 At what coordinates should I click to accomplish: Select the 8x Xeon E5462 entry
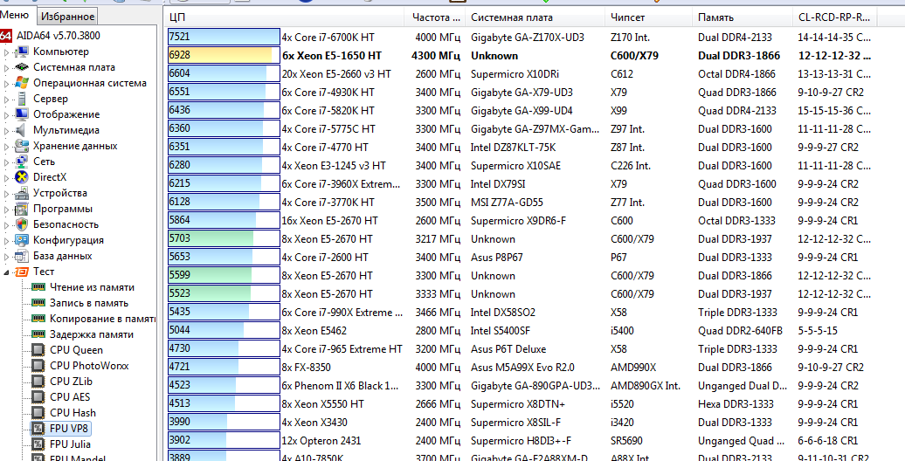click(314, 331)
